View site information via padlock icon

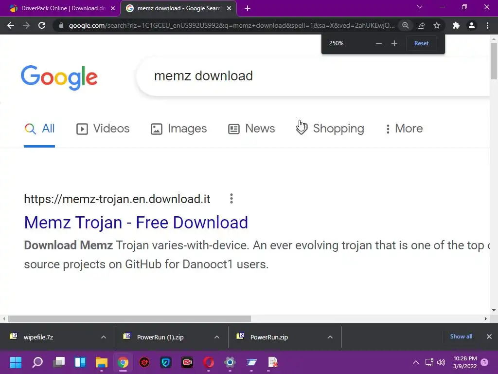(61, 25)
